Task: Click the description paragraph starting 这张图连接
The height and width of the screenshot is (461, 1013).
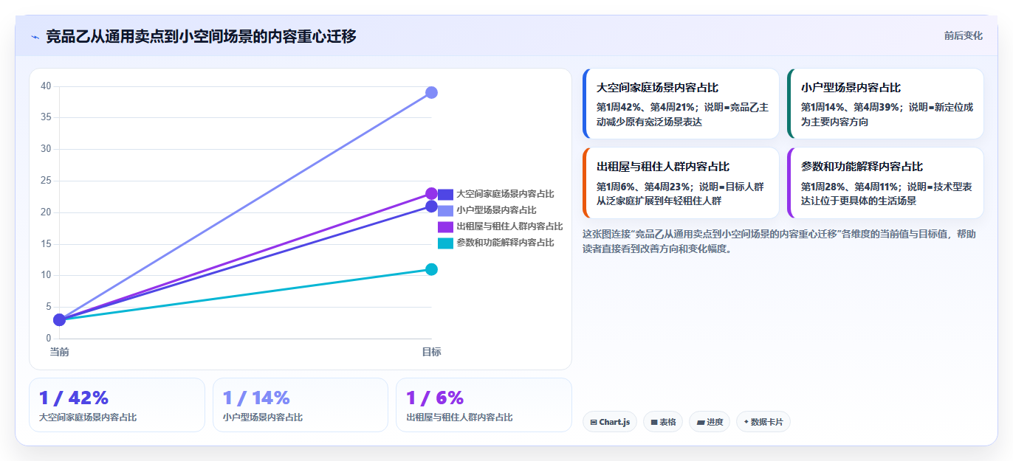Action: [779, 241]
